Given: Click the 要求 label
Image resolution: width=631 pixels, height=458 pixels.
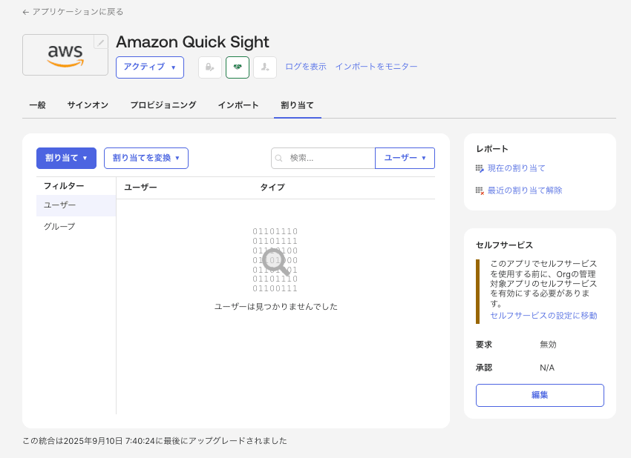Looking at the screenshot, I should click(x=484, y=345).
